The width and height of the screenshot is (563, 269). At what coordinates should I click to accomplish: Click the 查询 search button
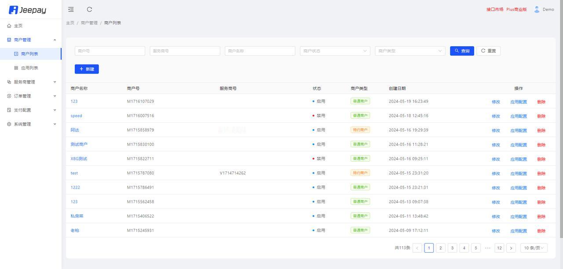tap(462, 51)
